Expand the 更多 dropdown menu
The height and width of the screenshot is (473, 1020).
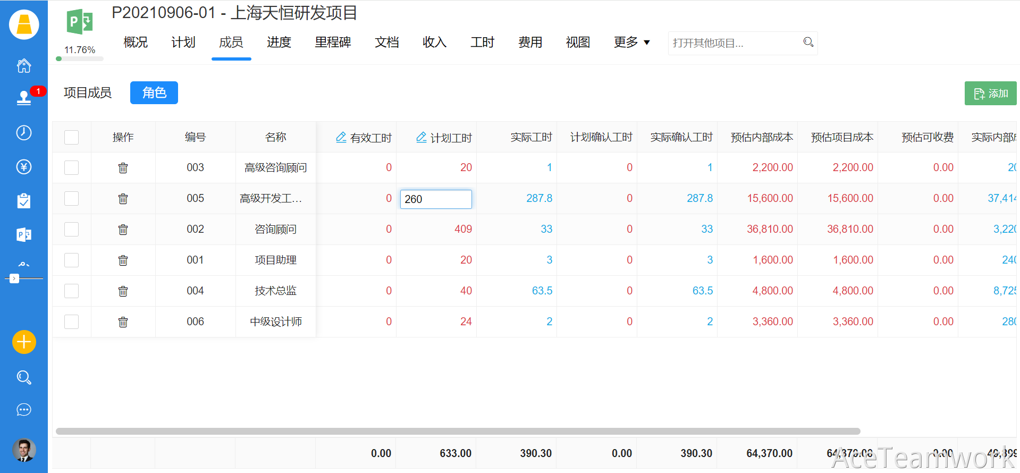tap(631, 43)
